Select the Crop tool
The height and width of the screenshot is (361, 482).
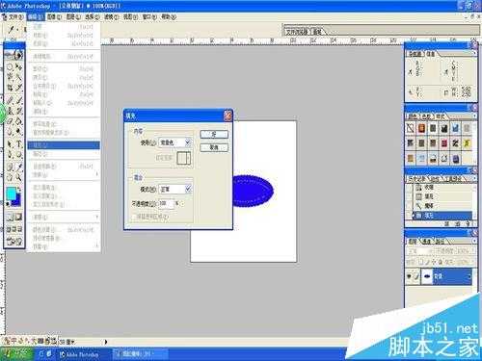coord(10,88)
